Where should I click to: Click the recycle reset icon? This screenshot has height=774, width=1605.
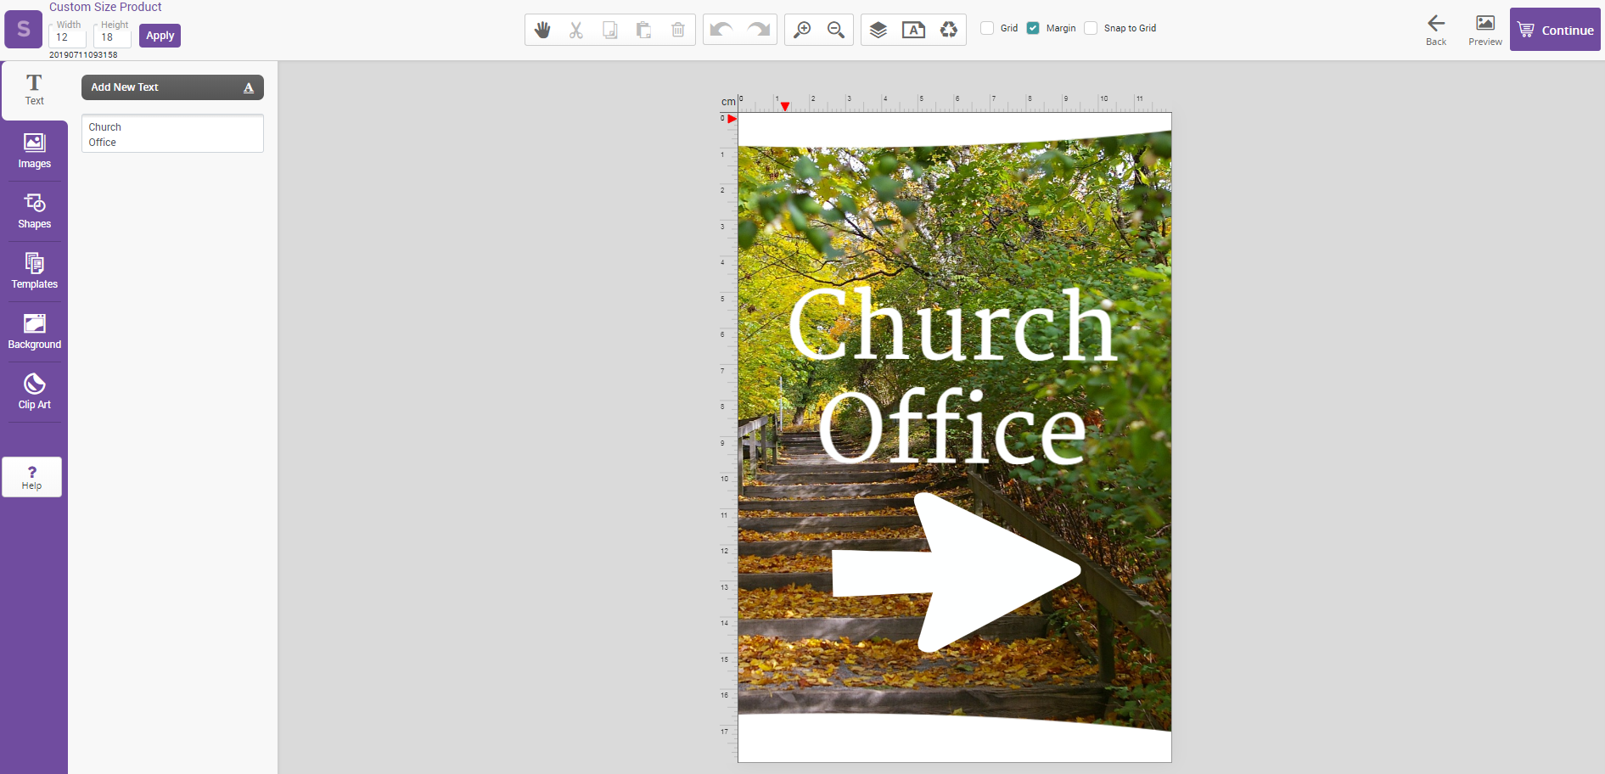(x=948, y=30)
